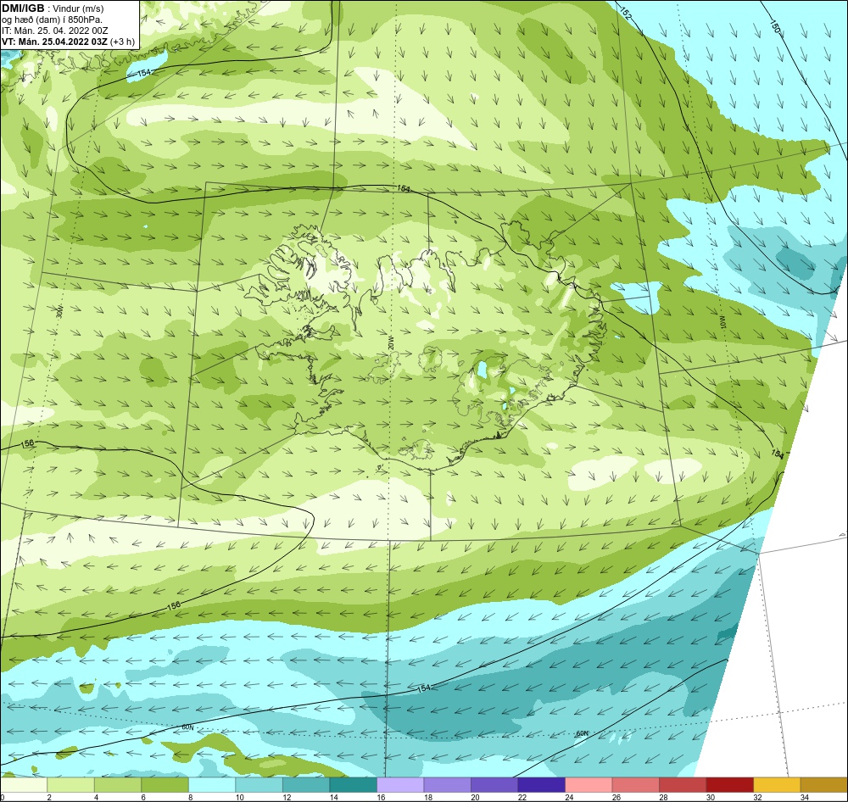
Task: Select the salmon 26–28 m/s swatch
Action: [635, 785]
